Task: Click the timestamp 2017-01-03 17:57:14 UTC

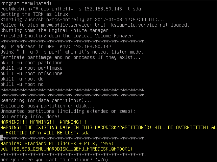Action: [x=126, y=20]
